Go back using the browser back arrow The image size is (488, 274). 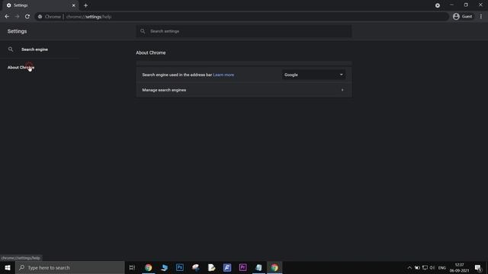pos(7,17)
